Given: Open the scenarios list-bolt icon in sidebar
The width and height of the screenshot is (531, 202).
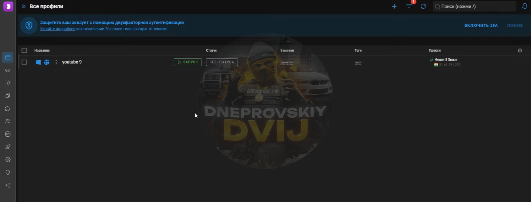Looking at the screenshot, I should click(8, 83).
